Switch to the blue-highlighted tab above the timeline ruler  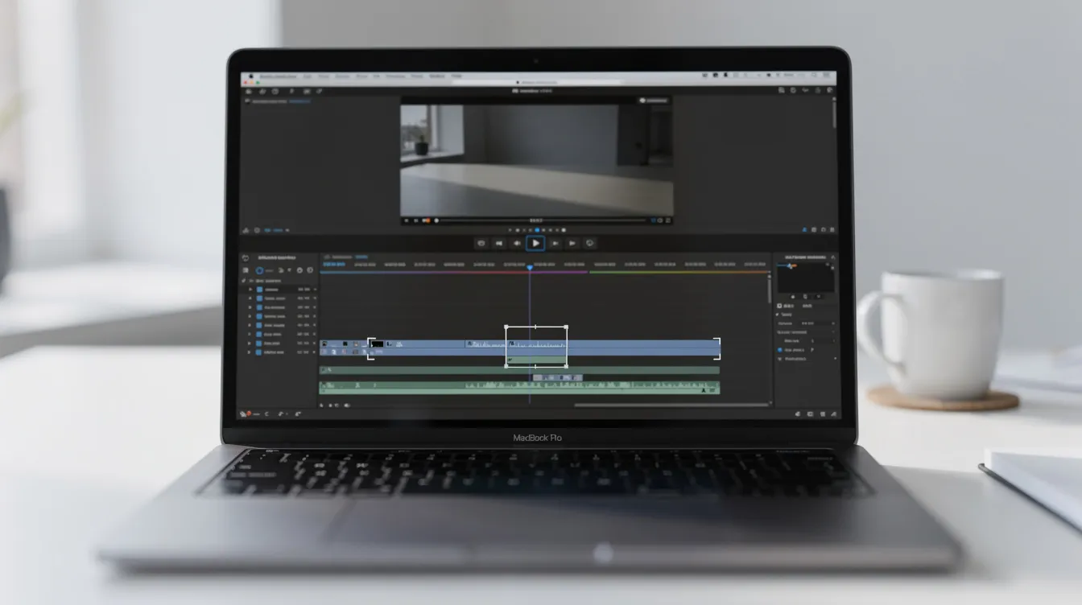tap(361, 257)
